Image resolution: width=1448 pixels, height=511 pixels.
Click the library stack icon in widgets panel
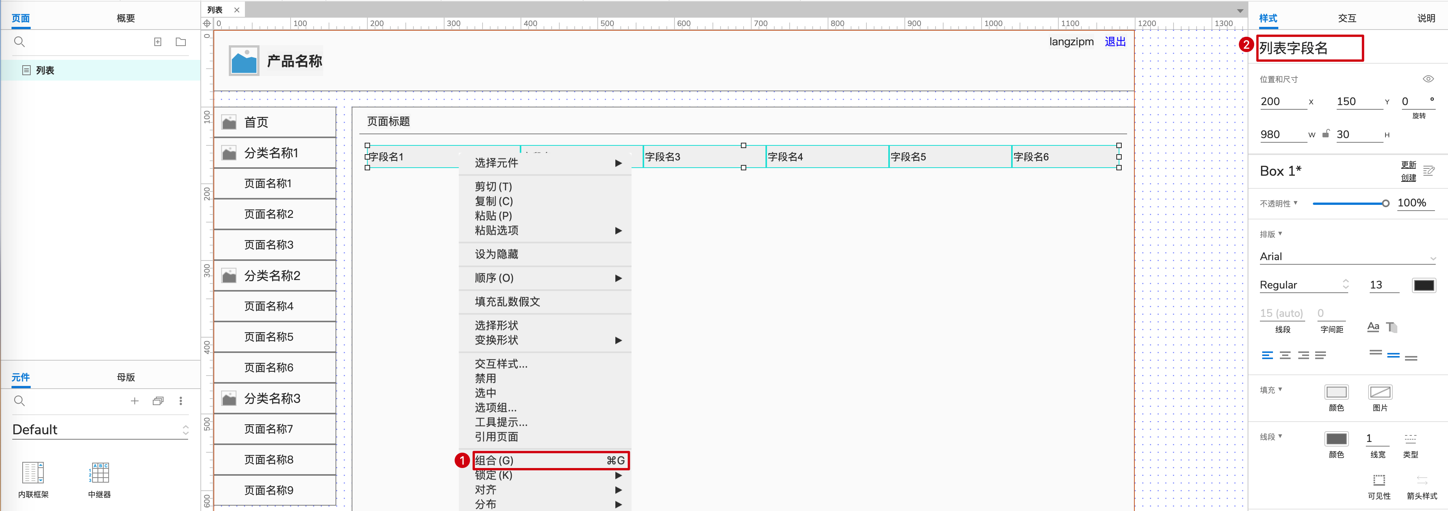point(158,401)
